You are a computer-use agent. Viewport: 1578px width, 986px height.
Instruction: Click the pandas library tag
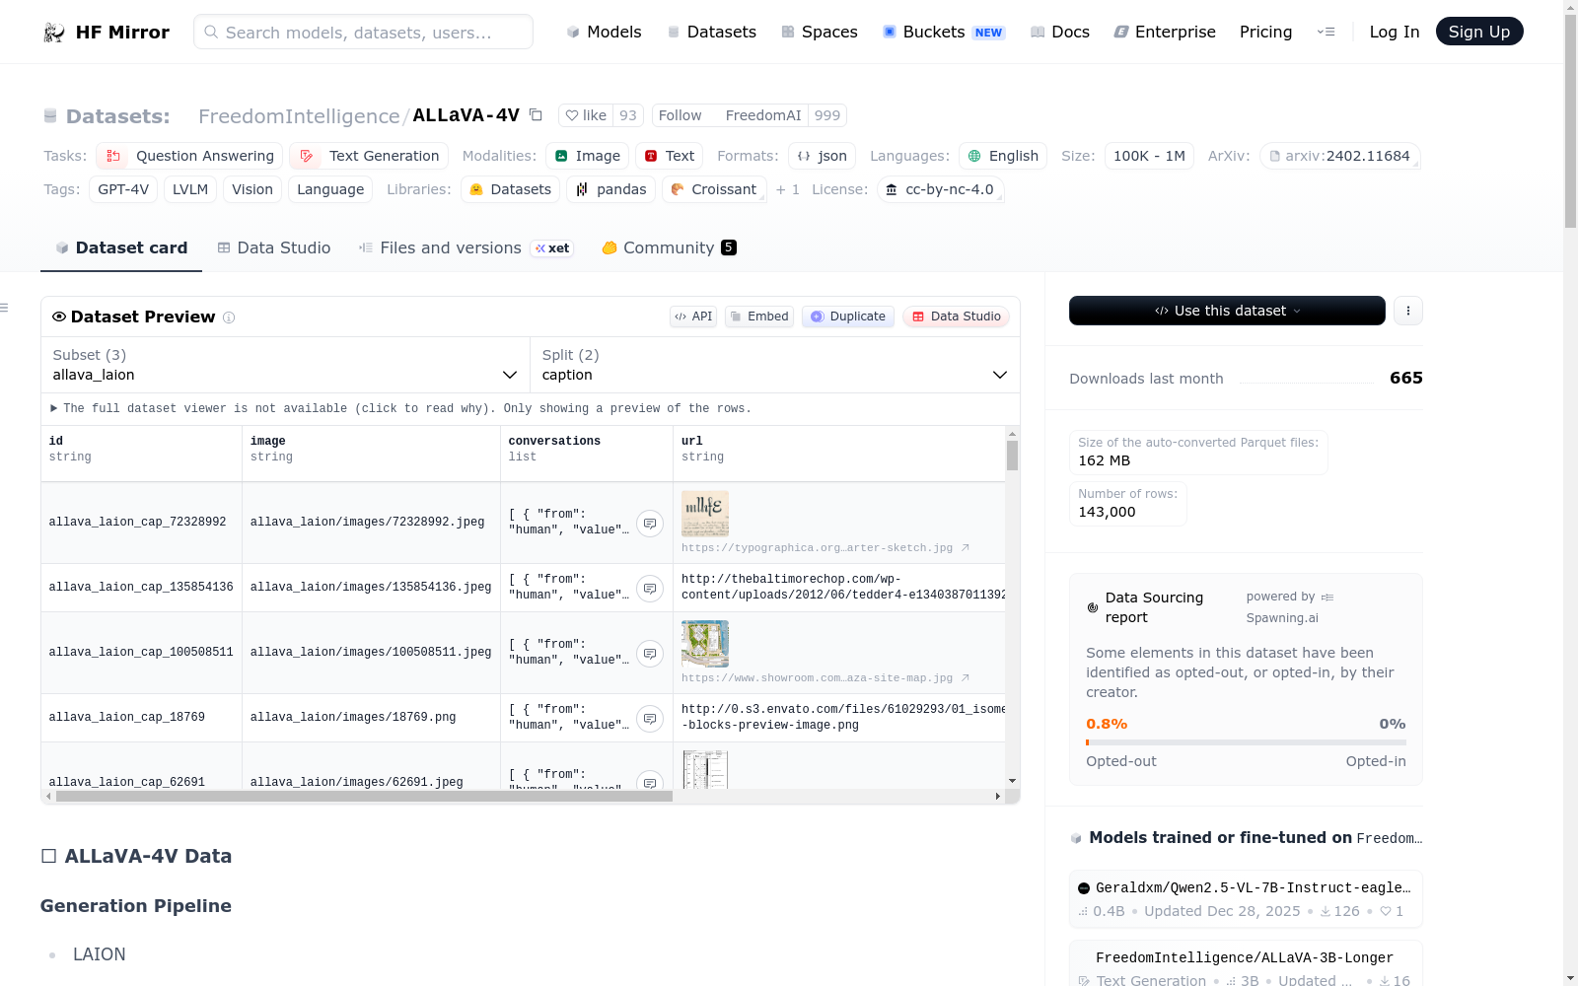(610, 189)
